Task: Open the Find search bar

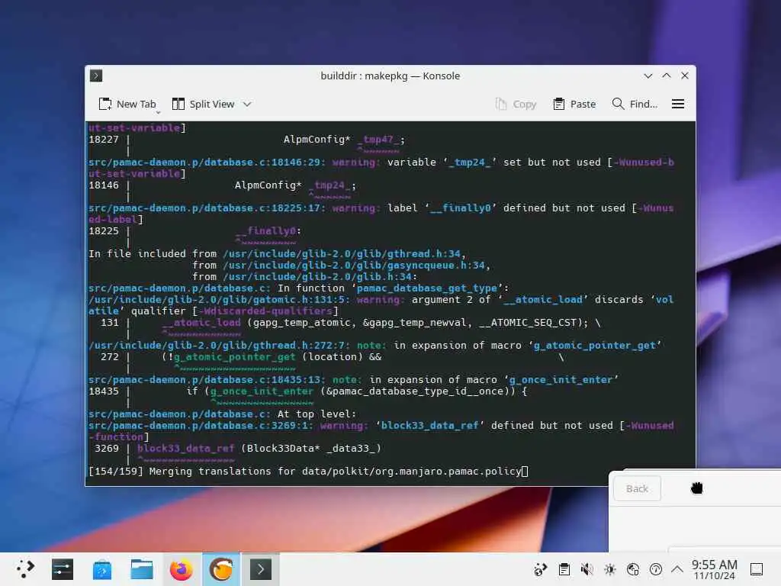Action: click(x=635, y=104)
